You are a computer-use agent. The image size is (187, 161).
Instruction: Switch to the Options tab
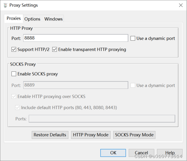coord(32,19)
